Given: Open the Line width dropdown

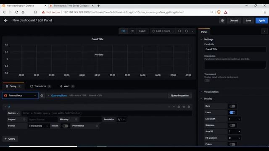Looking at the screenshot, I should point(235,119).
